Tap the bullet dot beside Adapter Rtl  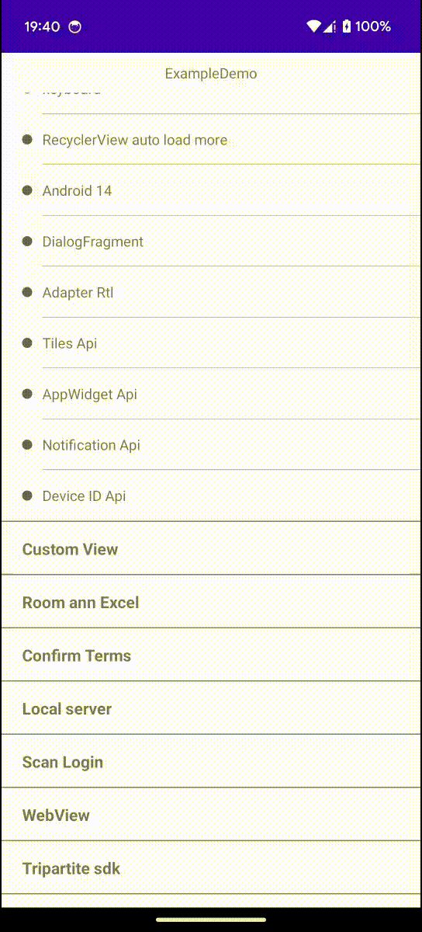coord(27,292)
